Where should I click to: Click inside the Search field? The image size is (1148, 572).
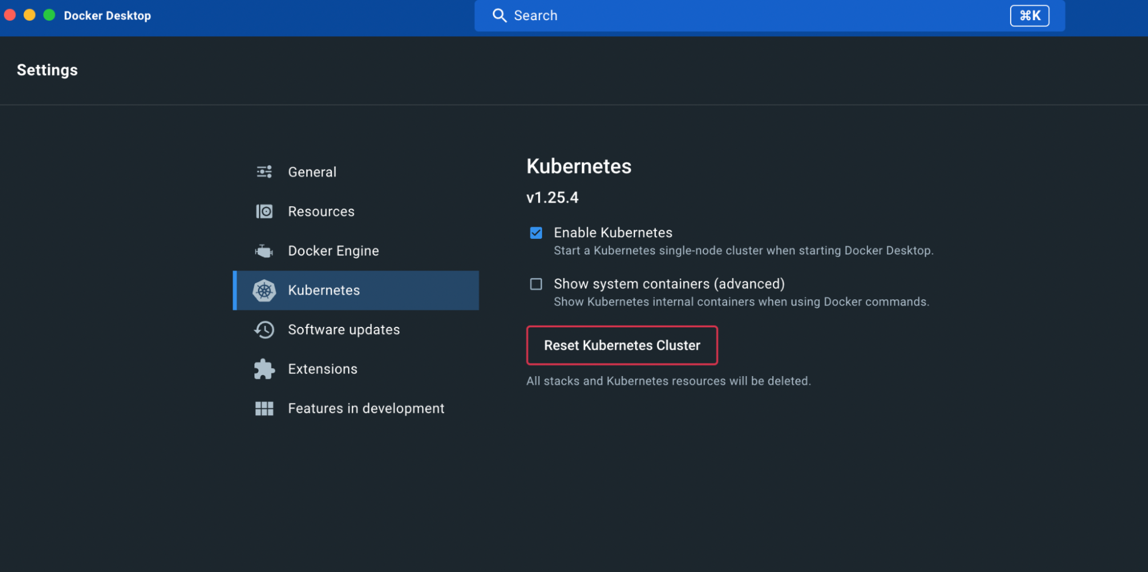pyautogui.click(x=632, y=16)
